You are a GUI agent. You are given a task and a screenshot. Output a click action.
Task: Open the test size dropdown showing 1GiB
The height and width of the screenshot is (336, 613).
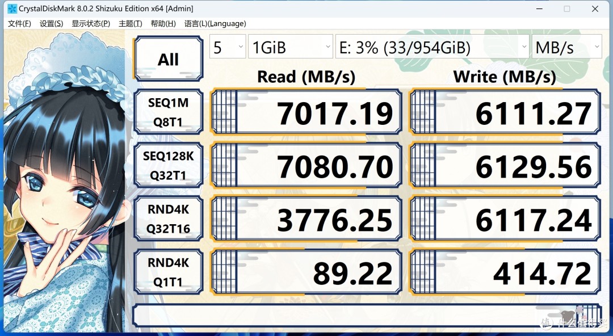(x=291, y=47)
